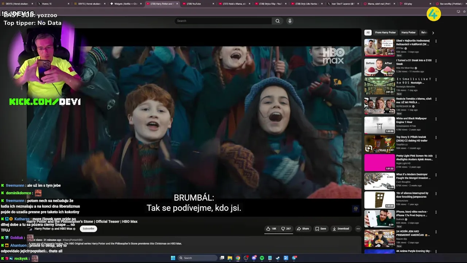Viewport: 467px width, 263px height.
Task: Open the Before After steak thumbnail
Action: coord(379,67)
